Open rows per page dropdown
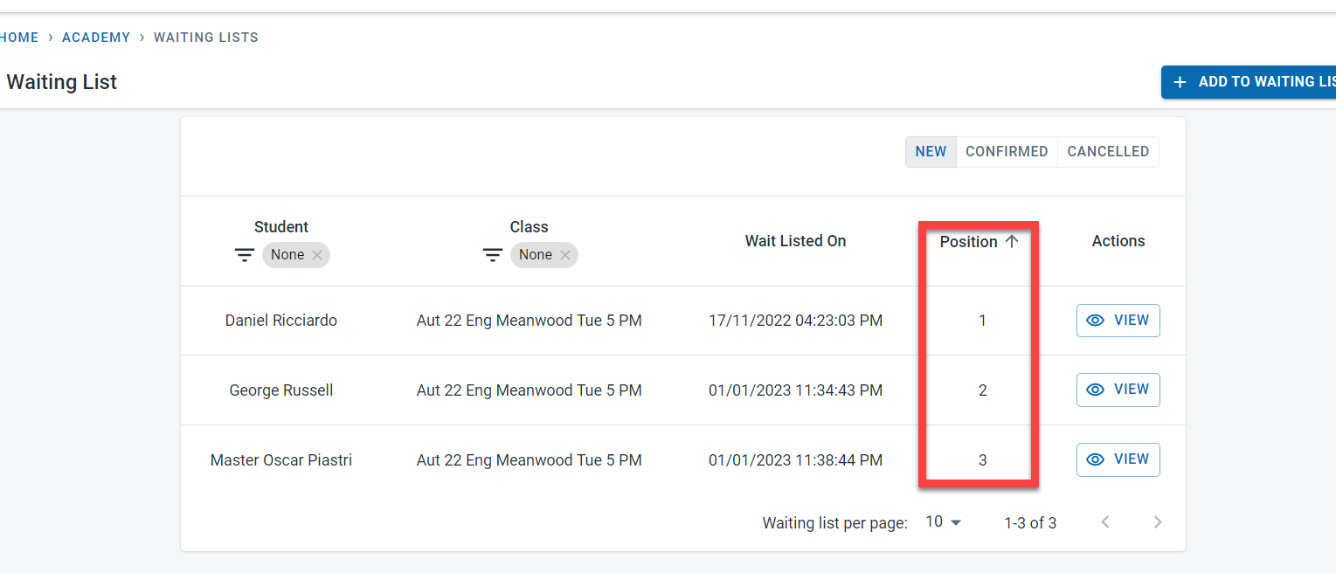This screenshot has width=1336, height=573. click(x=944, y=522)
